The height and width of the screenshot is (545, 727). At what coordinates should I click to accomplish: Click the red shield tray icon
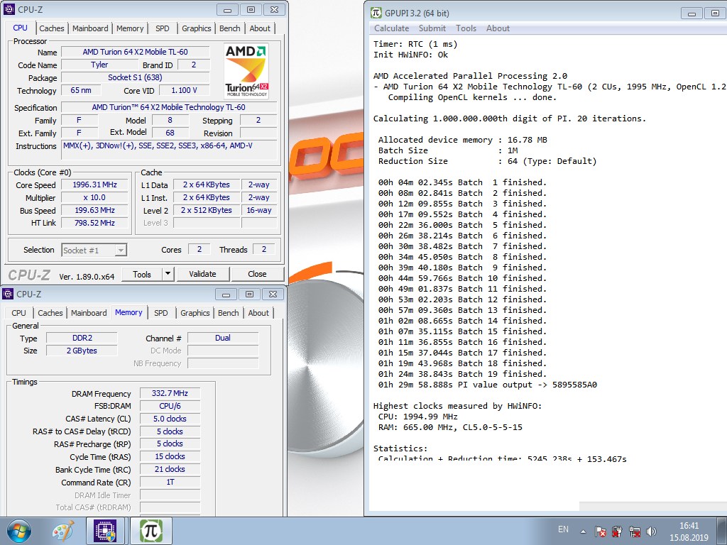[x=617, y=532]
